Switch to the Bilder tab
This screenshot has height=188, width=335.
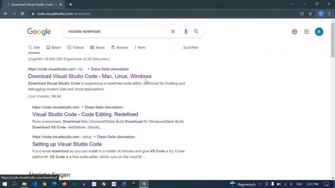click(53, 48)
